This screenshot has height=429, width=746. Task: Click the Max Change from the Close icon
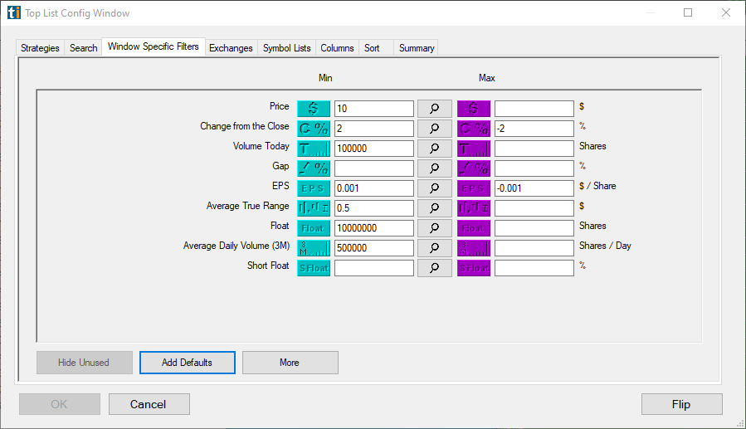[x=473, y=129]
